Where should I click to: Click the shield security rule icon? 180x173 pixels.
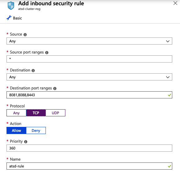(x=11, y=6)
